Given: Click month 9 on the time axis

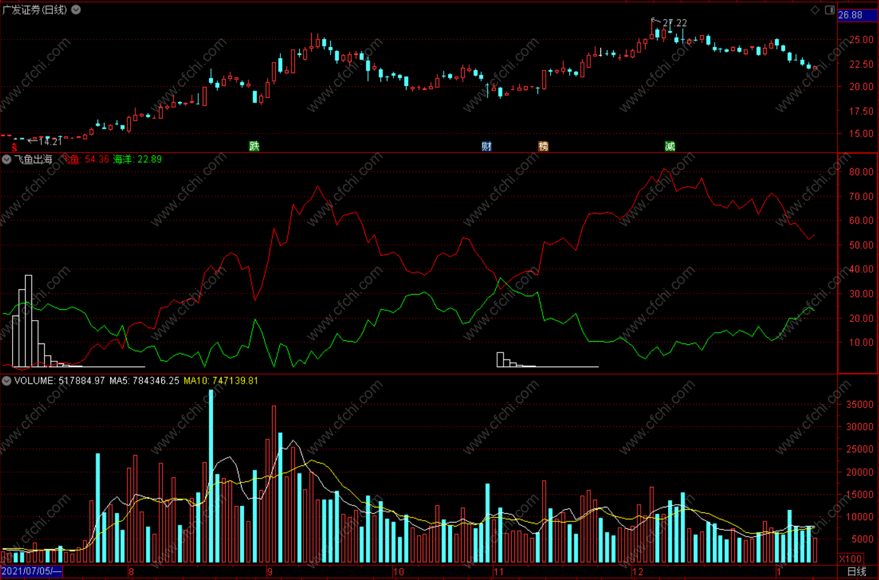Looking at the screenshot, I should tap(270, 572).
